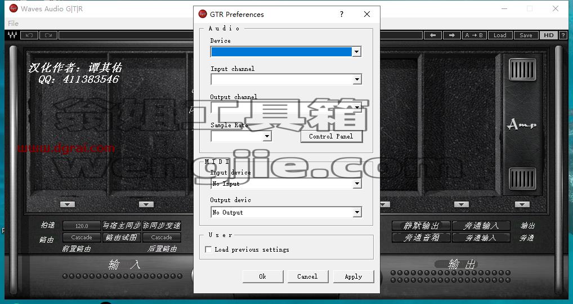Open the audio Control Panel
Screen dimensions: 573x304
[332, 136]
